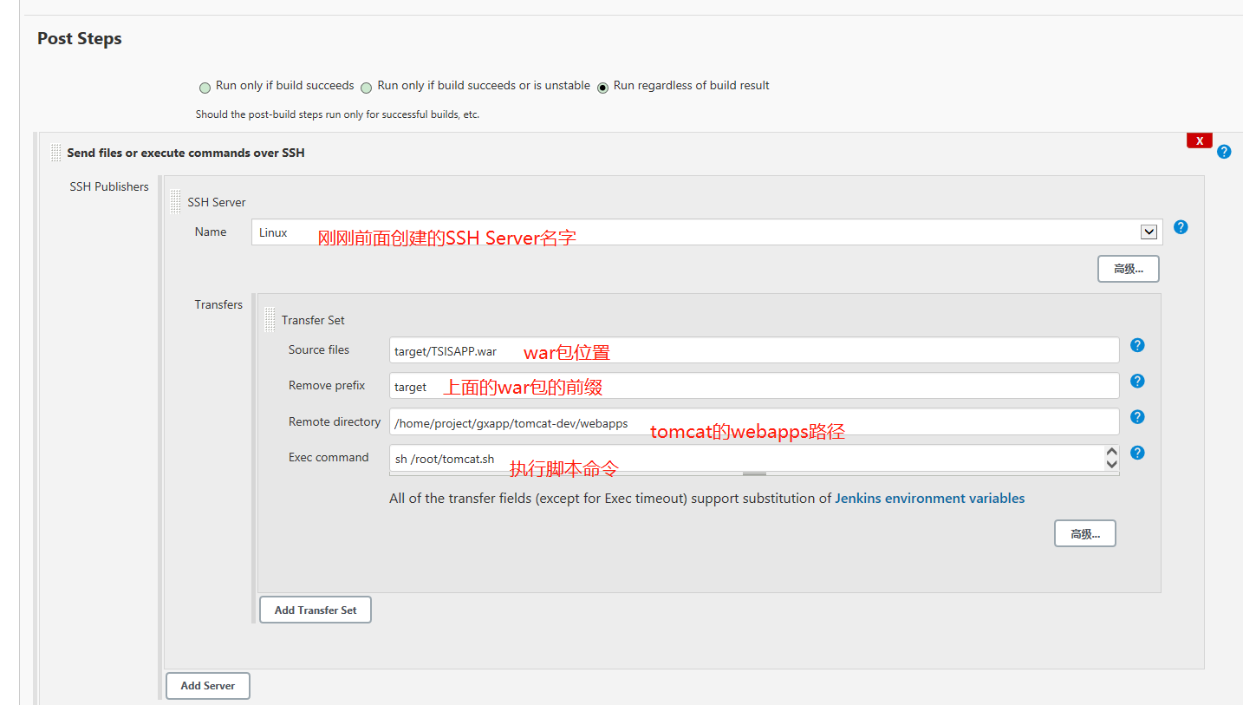Viewport: 1243px width, 705px height.
Task: Delete the SSH publisher with the red X
Action: (x=1199, y=140)
